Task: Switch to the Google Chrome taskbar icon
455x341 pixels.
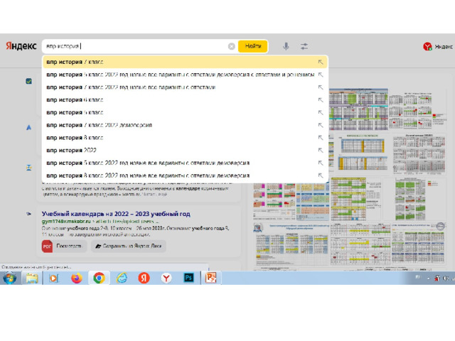Action: pyautogui.click(x=99, y=278)
